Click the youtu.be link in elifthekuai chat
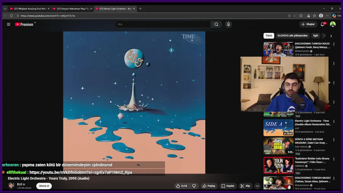The height and width of the screenshot is (193, 343). tap(81, 172)
